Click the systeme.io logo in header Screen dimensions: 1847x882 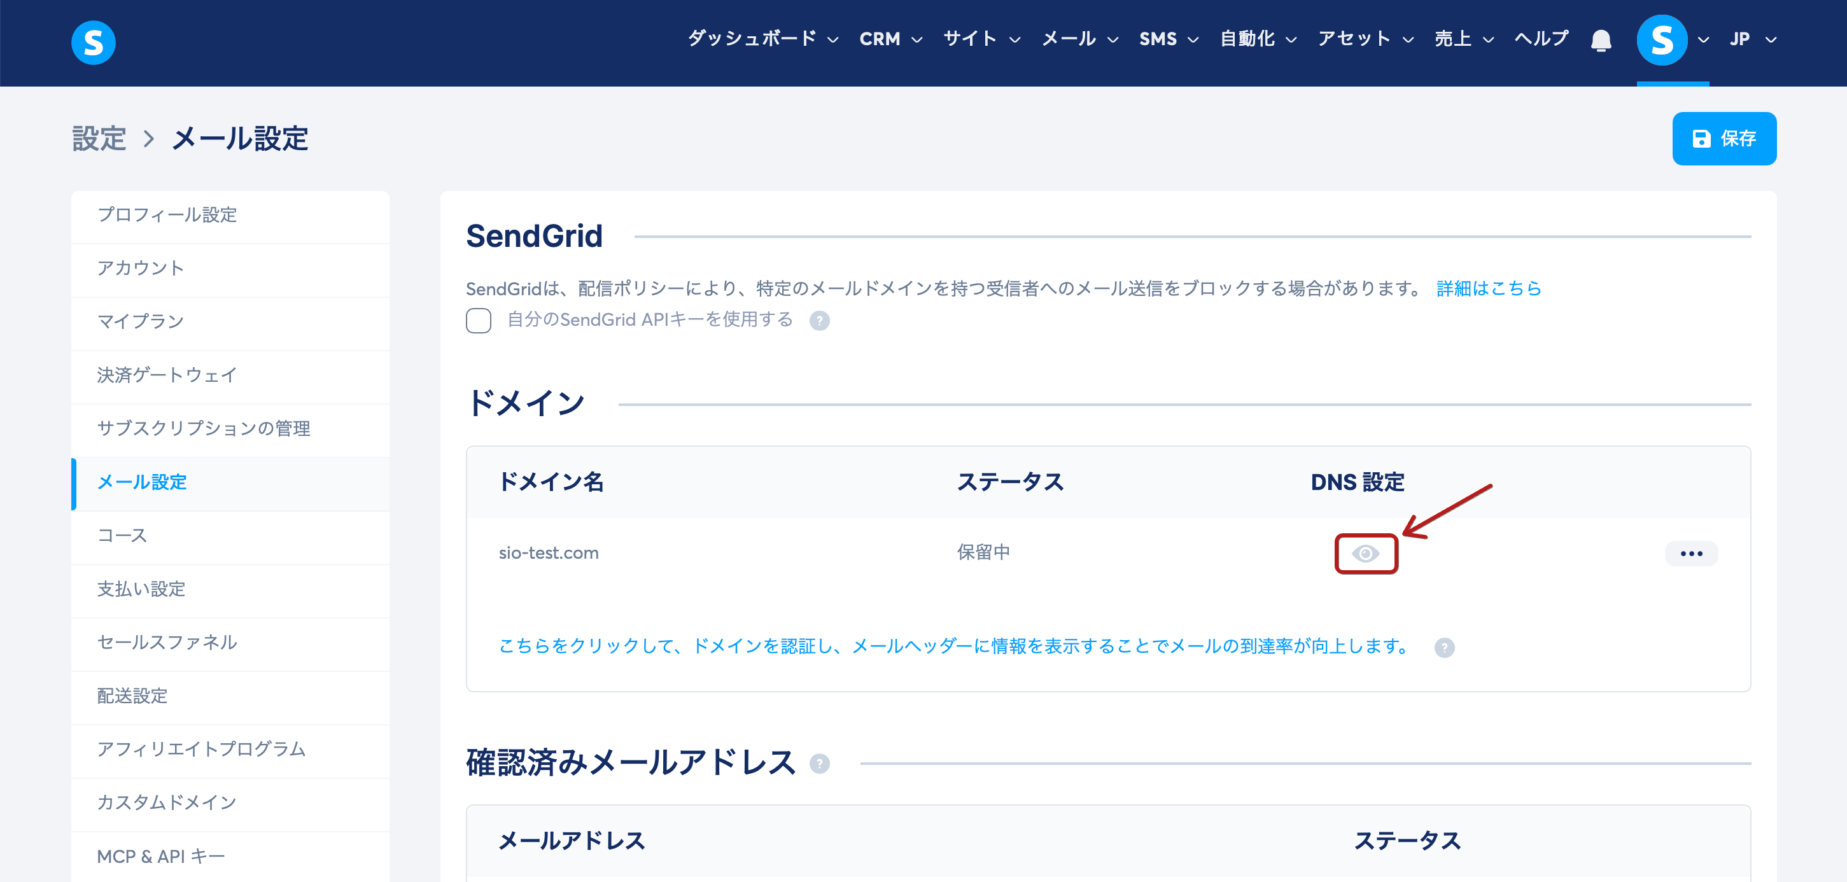(x=93, y=42)
